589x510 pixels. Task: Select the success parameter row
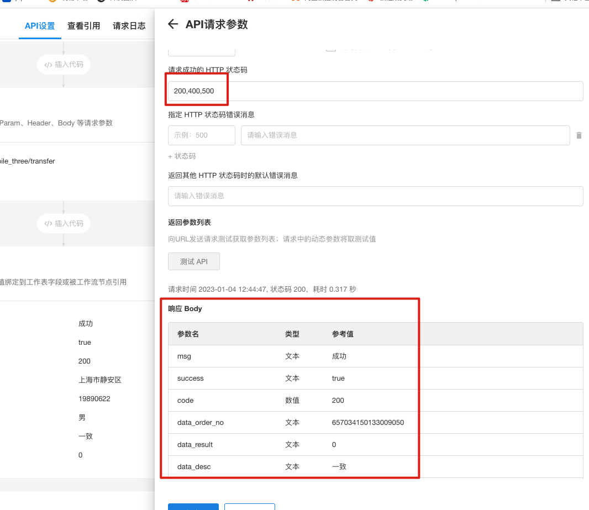(375, 378)
